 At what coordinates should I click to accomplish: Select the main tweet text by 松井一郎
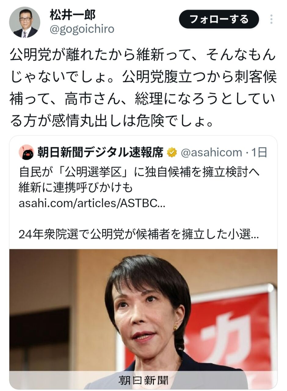pos(143,88)
